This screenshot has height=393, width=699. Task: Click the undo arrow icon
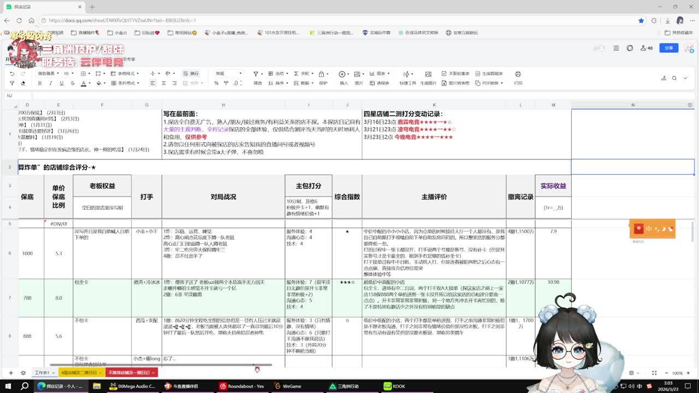pyautogui.click(x=12, y=74)
